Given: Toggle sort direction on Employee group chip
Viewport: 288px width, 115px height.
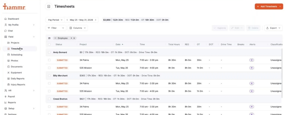Looking at the screenshot, I should coord(71,38).
